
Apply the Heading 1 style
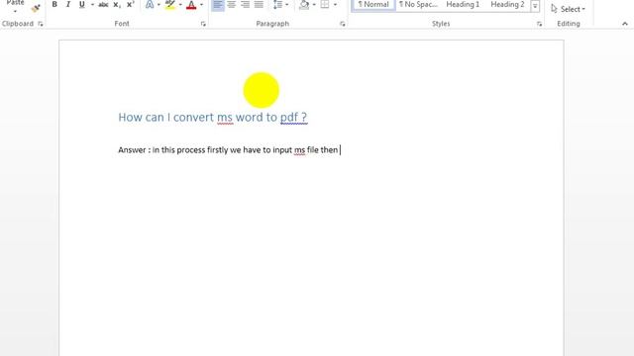(463, 5)
